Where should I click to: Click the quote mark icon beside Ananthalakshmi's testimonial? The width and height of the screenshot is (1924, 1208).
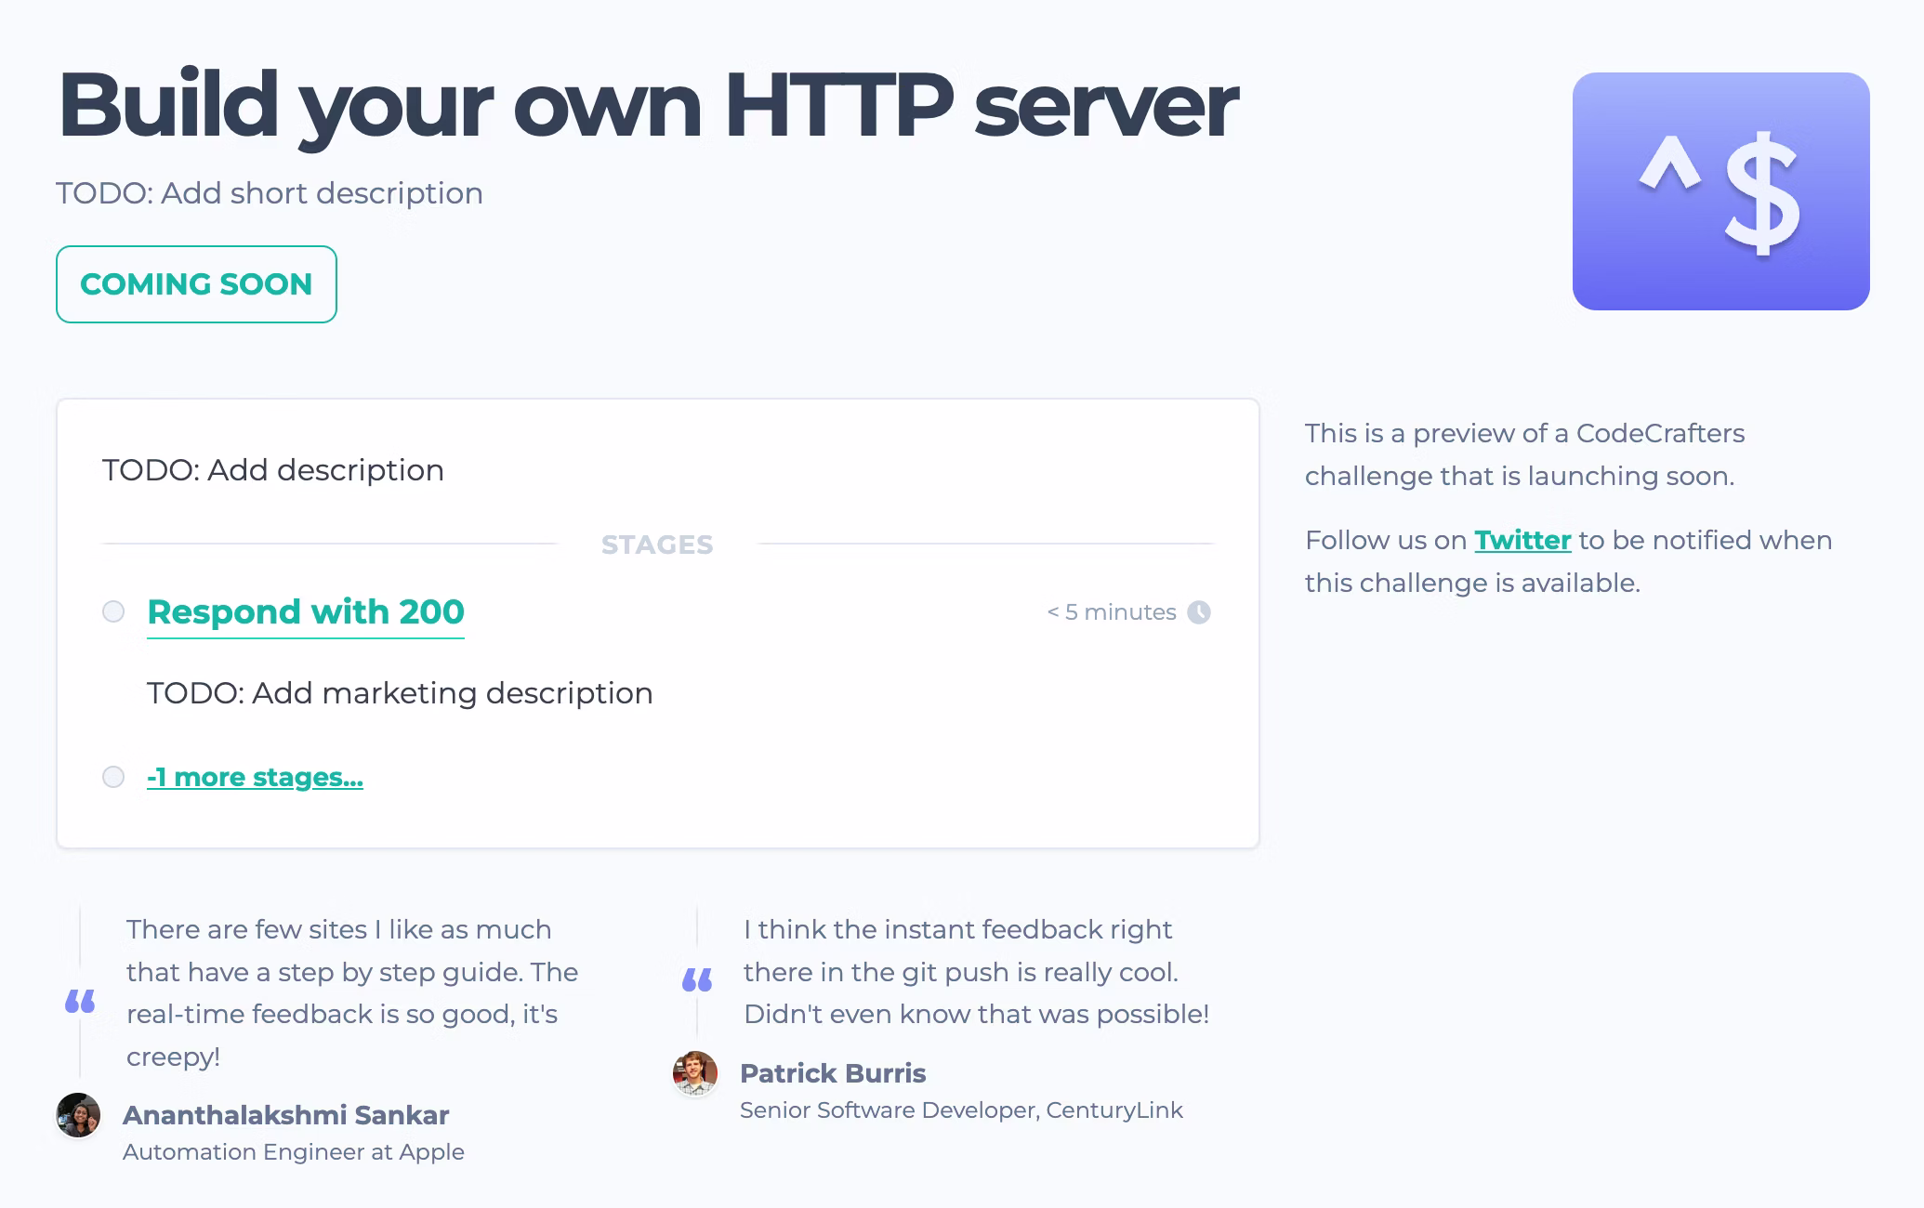tap(80, 1001)
